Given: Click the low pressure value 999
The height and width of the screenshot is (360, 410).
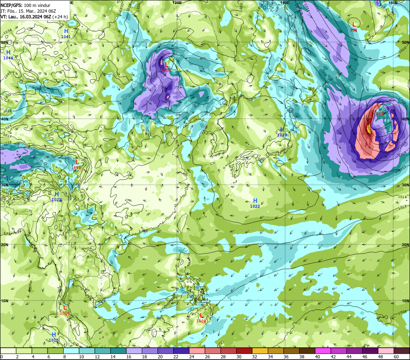Looking at the screenshot, I should click(77, 168).
